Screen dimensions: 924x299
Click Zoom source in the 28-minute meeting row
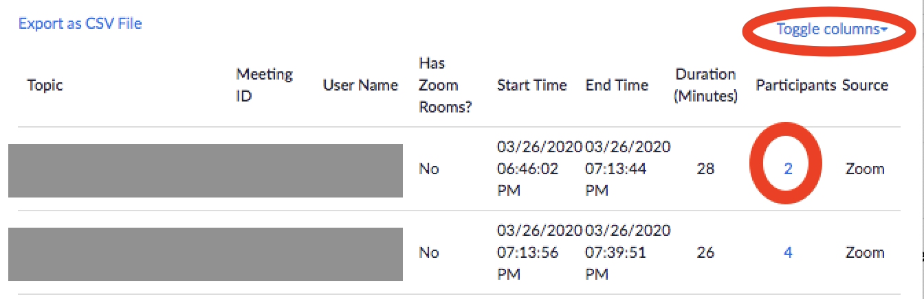[x=864, y=169]
